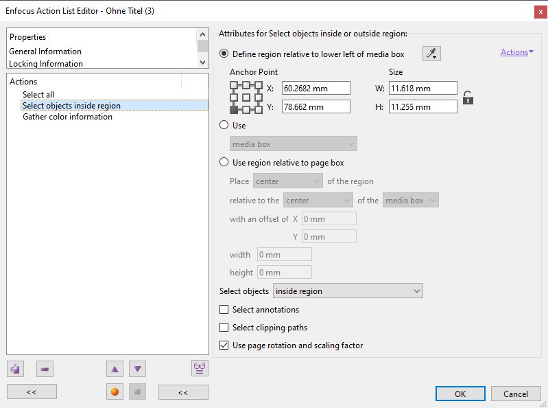Select the 'Select all' action
This screenshot has height=408, width=548.
pos(38,95)
